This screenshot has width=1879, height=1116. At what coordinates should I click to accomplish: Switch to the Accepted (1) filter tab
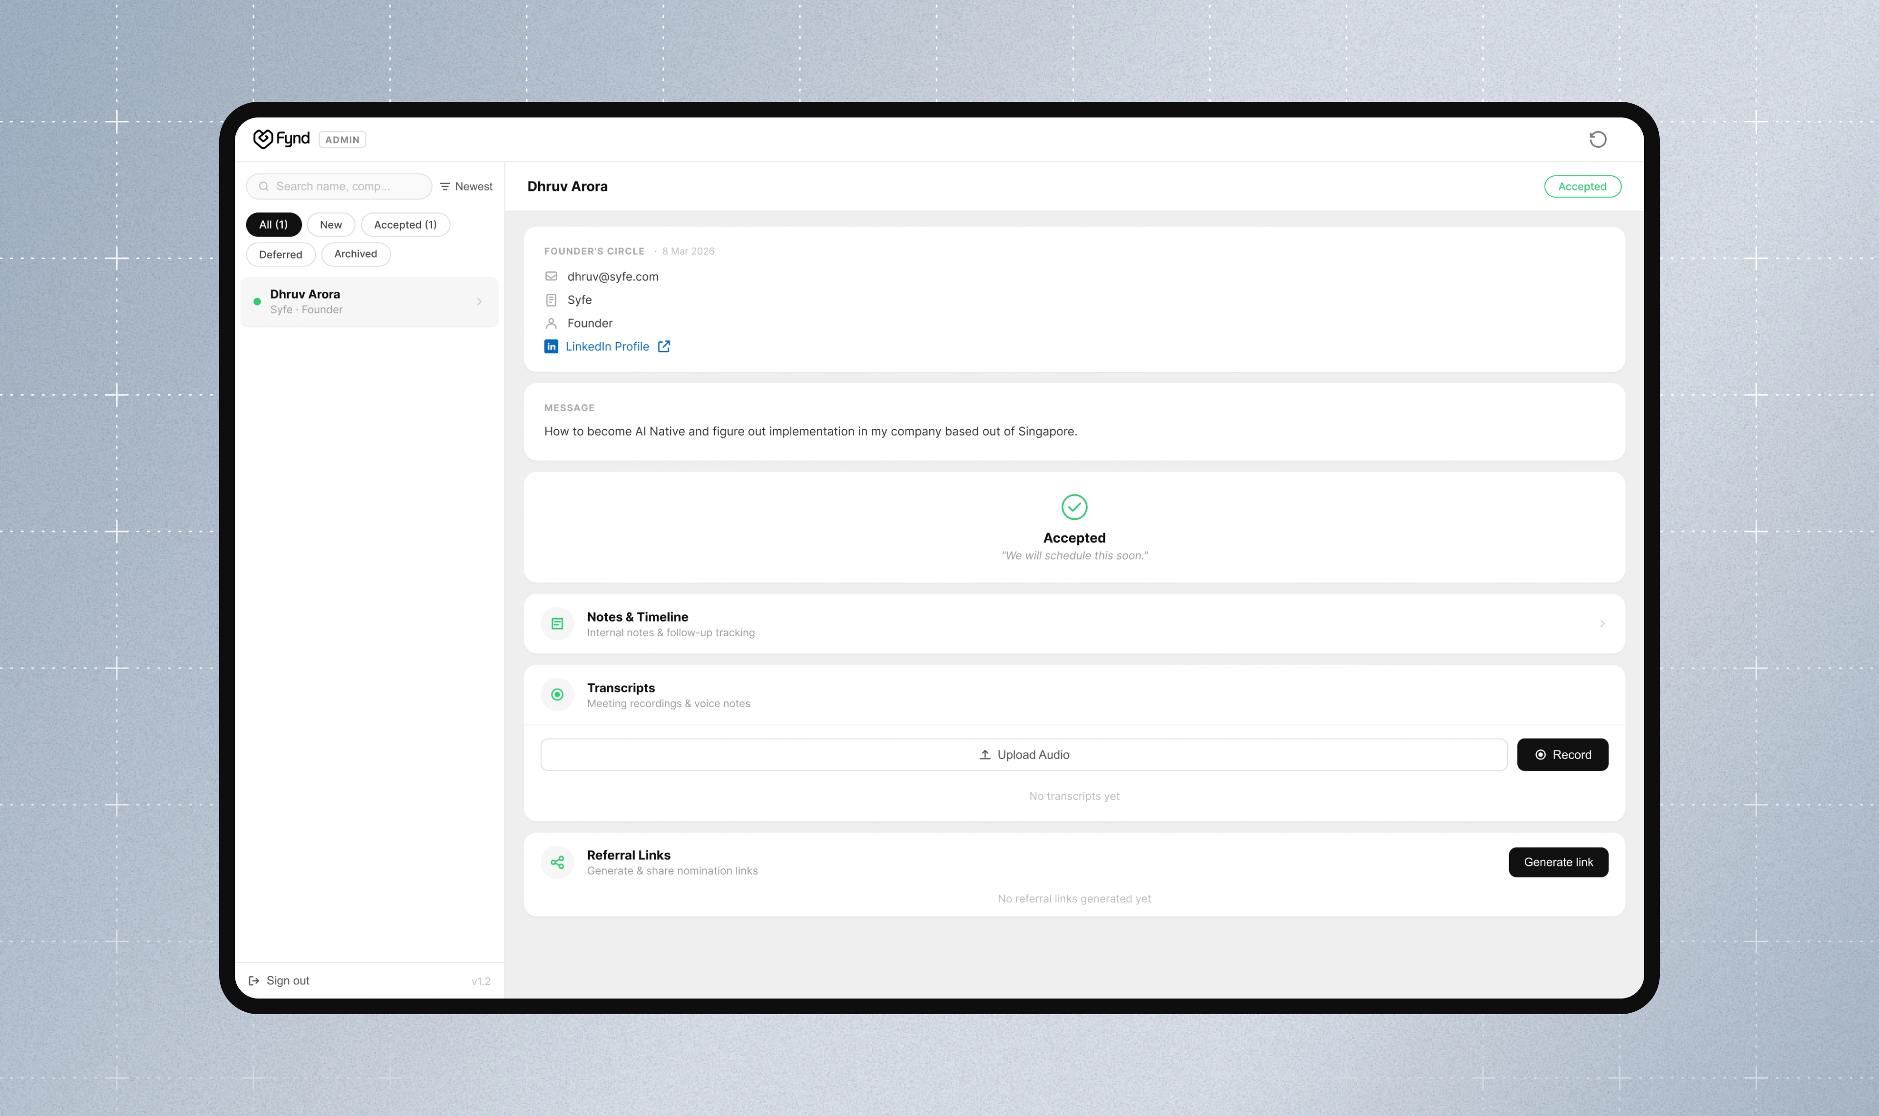pyautogui.click(x=405, y=224)
